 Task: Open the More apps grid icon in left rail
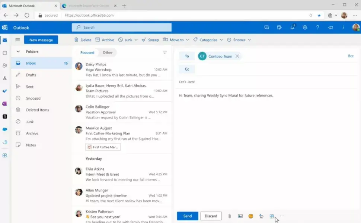pyautogui.click(x=4, y=155)
